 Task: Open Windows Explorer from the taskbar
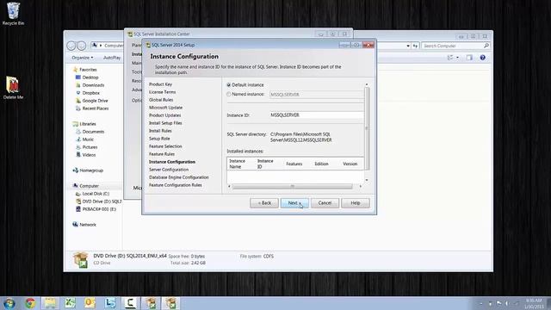(50, 303)
